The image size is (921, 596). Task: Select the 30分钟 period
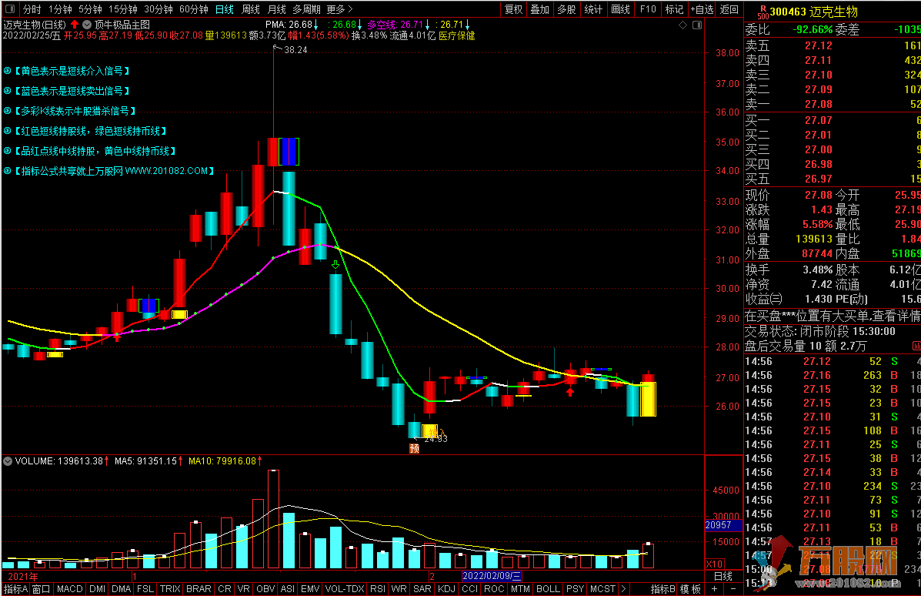pyautogui.click(x=159, y=9)
